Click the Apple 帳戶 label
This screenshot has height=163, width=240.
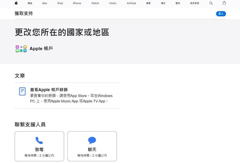(41, 49)
